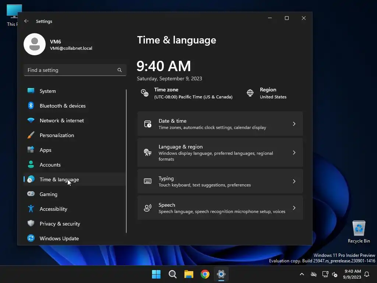Viewport: 377px width, 283px height.
Task: Click the OneDrive cloud tray icon
Action: [314, 274]
